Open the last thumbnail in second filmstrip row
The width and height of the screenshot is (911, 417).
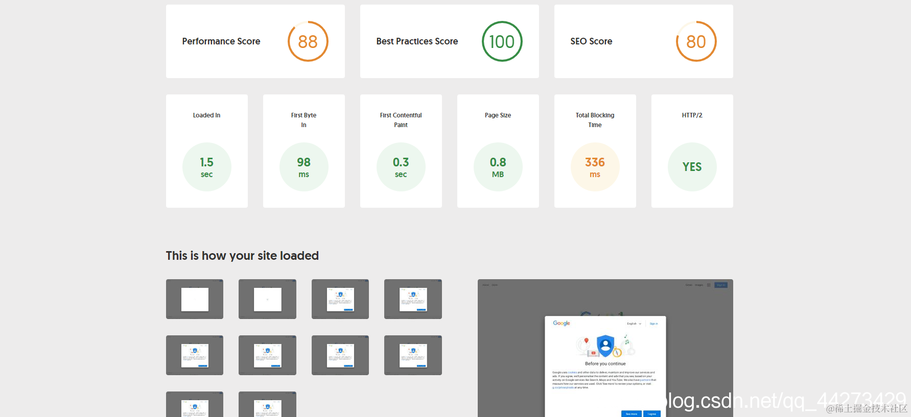pos(413,355)
